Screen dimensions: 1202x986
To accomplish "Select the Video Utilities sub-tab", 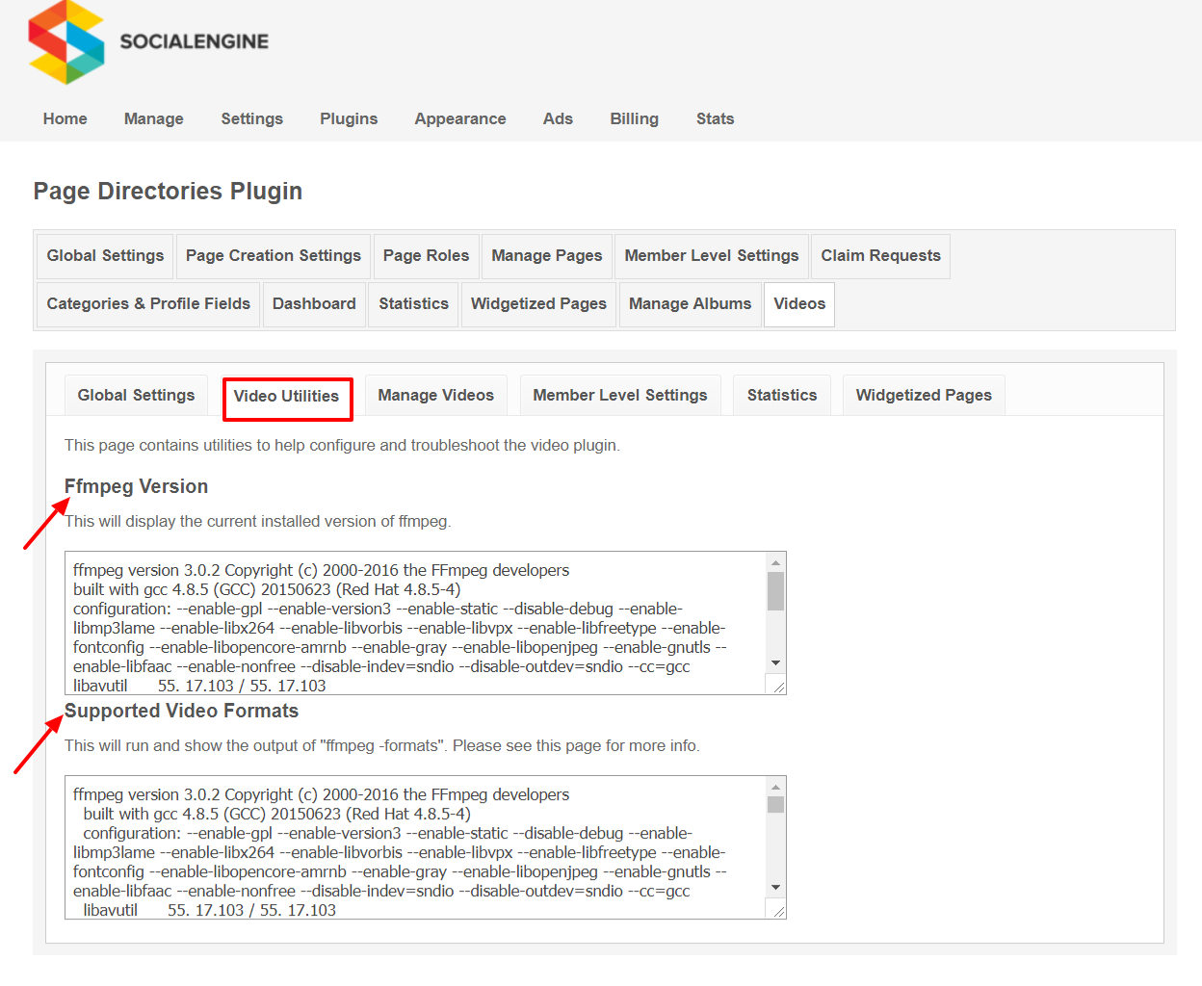I will coord(287,398).
